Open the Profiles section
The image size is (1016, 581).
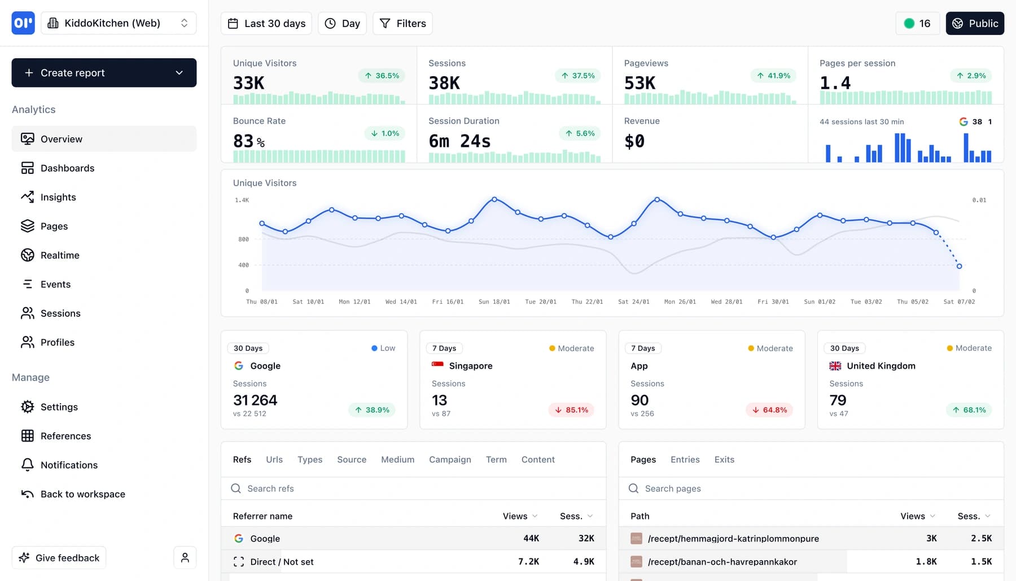coord(57,342)
